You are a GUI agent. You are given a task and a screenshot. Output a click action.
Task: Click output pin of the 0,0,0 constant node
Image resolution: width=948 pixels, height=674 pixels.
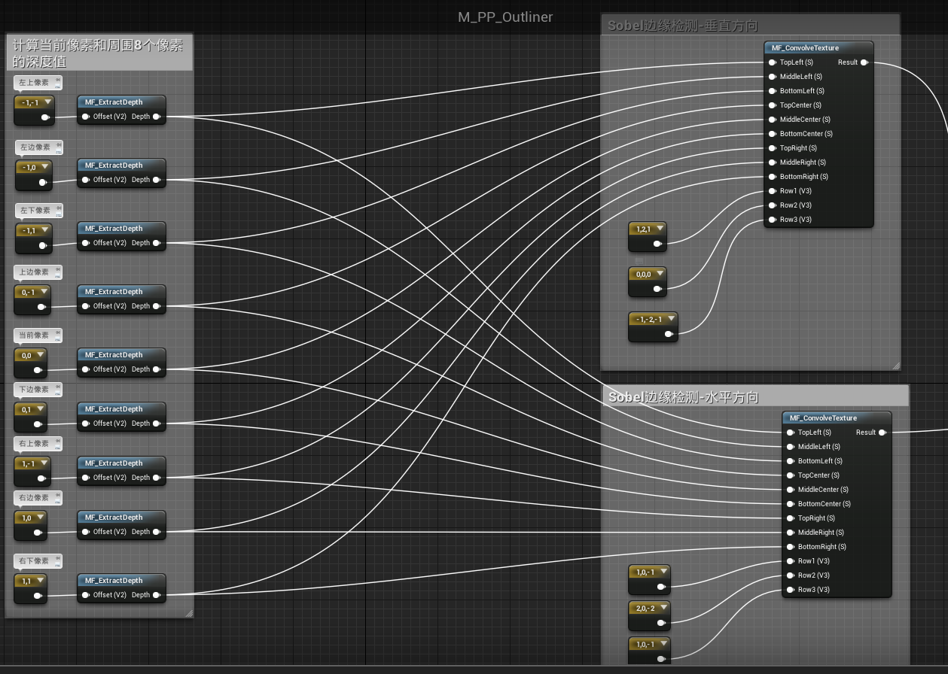click(657, 289)
